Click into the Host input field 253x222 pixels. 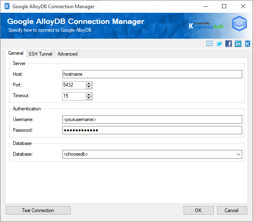152,74
